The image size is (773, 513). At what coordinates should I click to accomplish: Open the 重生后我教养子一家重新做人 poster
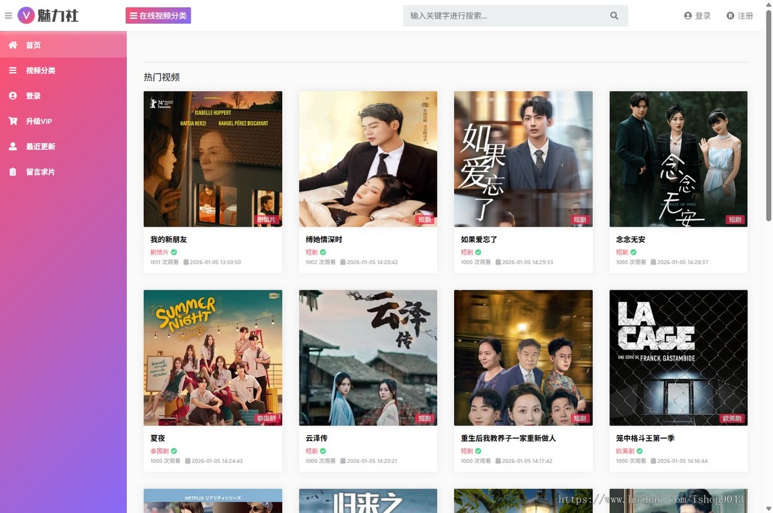coord(523,358)
